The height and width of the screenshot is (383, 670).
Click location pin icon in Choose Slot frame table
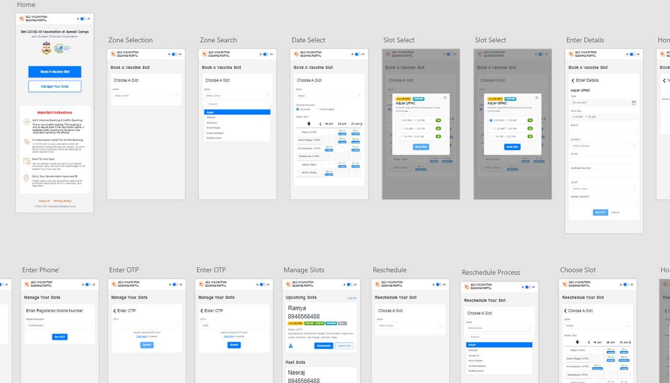tap(577, 342)
